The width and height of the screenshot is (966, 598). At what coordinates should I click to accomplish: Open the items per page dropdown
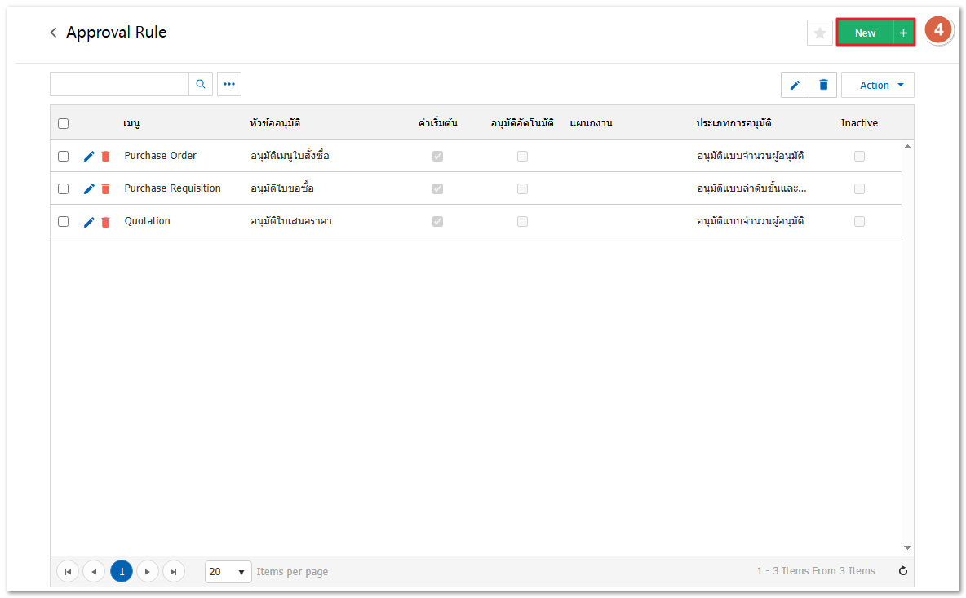[228, 572]
